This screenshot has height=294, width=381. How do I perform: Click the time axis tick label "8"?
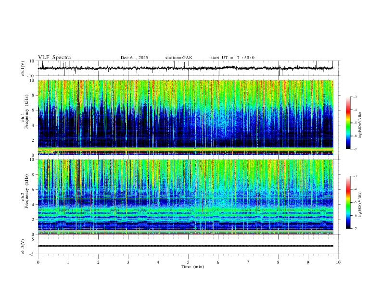point(278,262)
